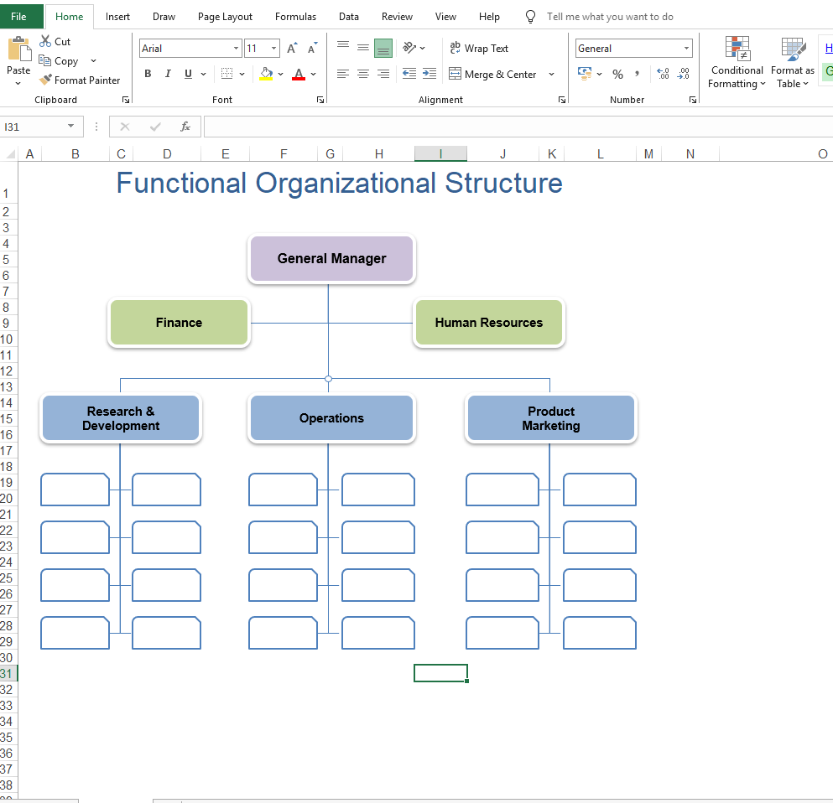Apply accounting number format

[x=585, y=73]
